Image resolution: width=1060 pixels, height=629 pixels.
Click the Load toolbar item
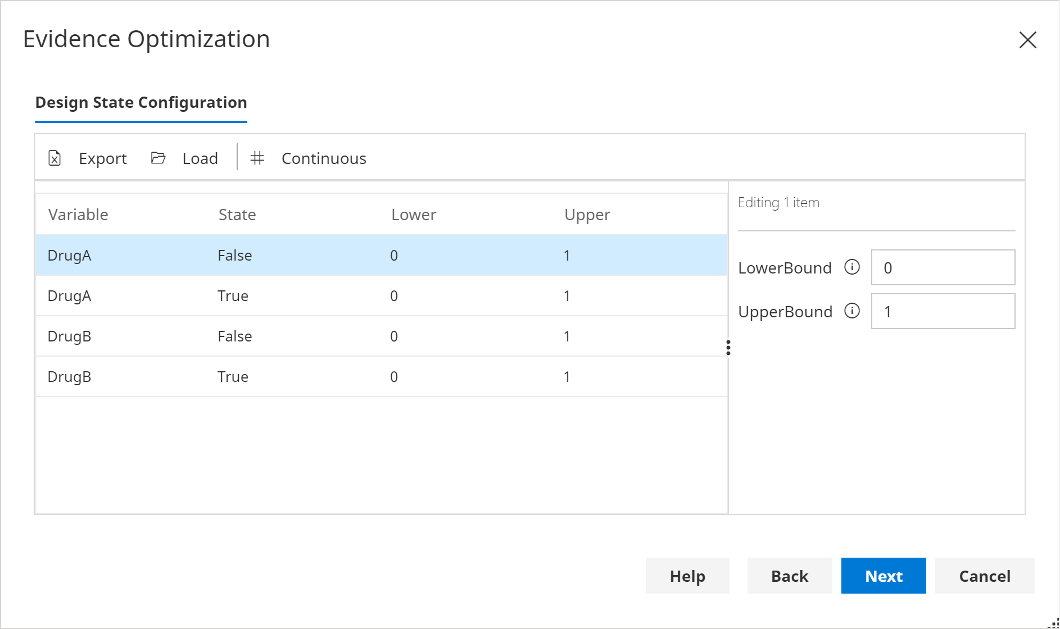(x=200, y=158)
